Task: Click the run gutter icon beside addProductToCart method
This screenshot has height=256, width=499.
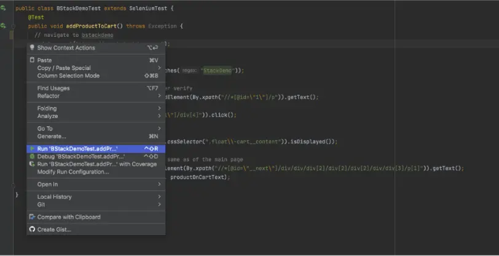Action: point(4,26)
